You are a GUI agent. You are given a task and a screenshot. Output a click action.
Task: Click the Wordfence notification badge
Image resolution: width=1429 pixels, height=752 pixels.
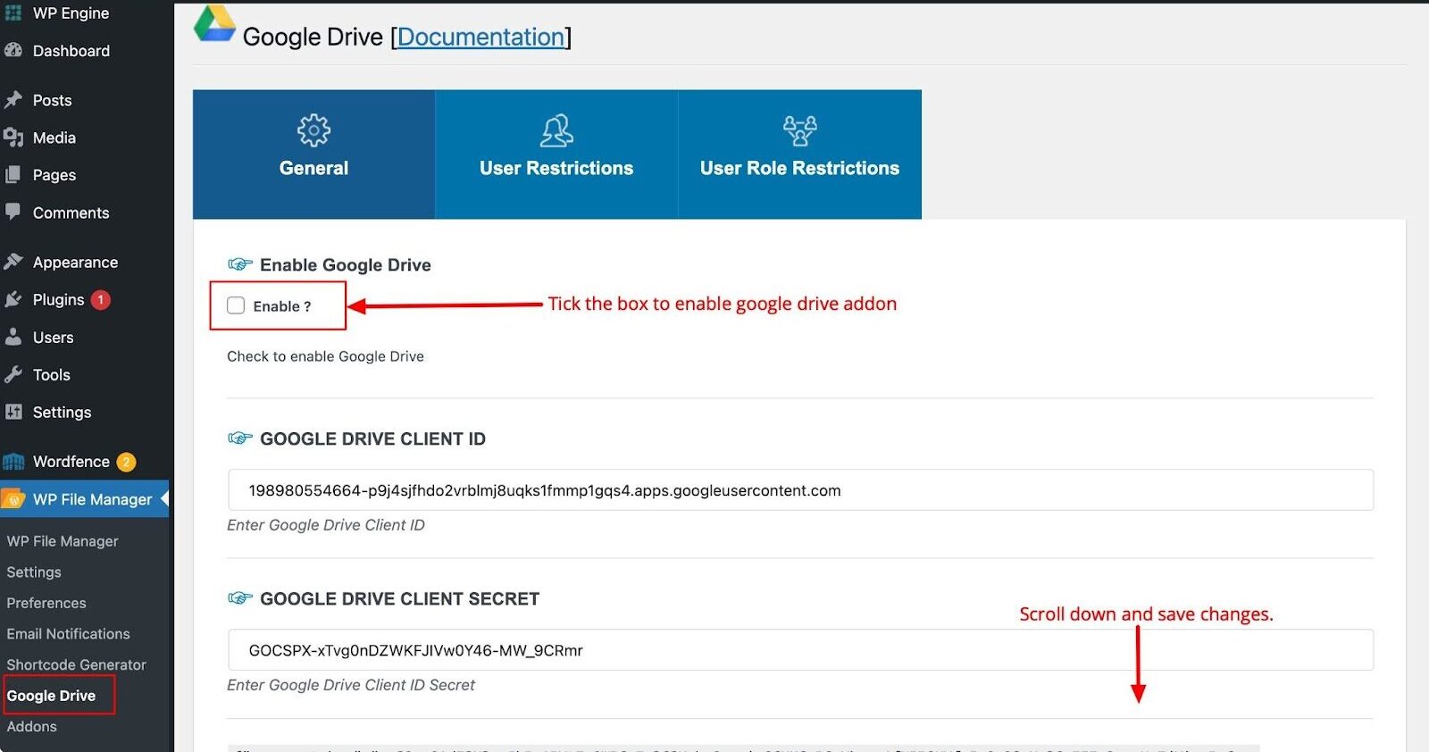tap(126, 462)
